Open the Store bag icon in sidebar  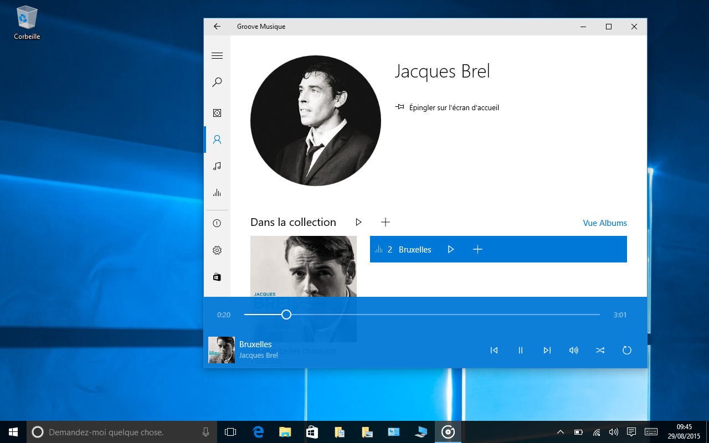click(217, 277)
